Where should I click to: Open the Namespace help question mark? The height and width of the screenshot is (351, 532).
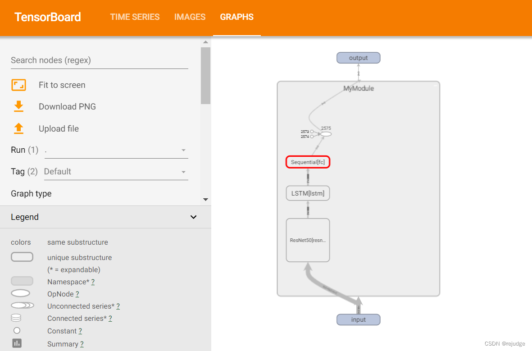point(93,282)
